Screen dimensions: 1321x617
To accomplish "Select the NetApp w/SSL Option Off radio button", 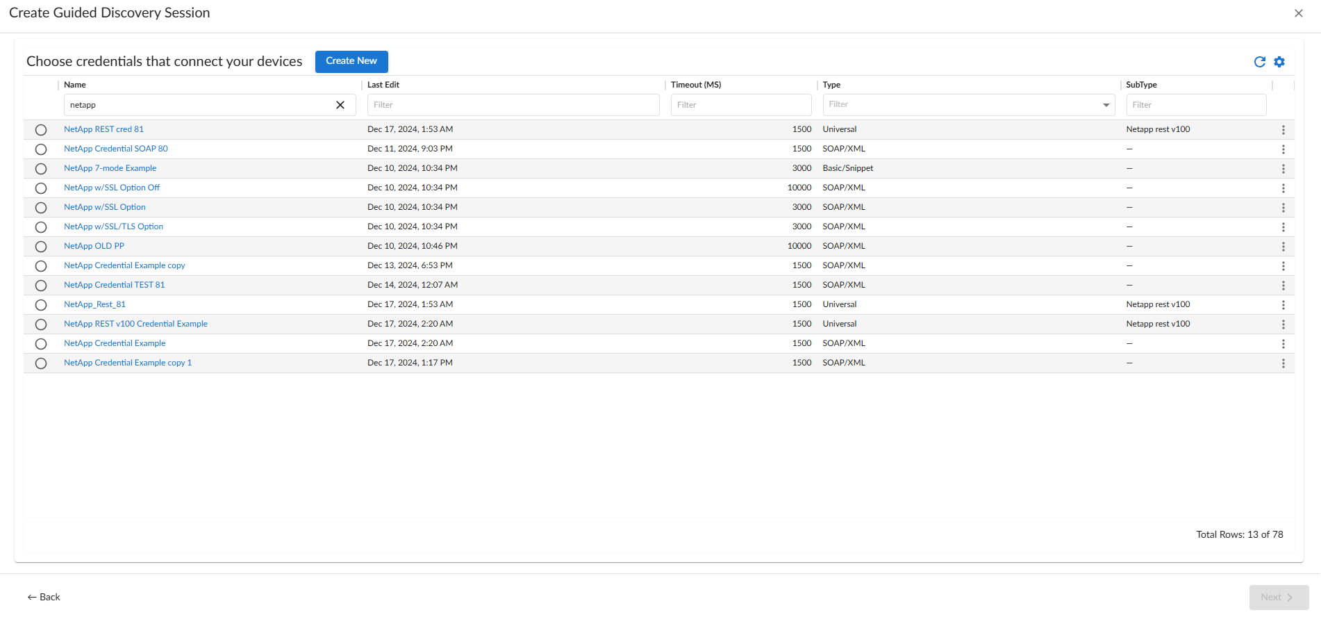I will [41, 188].
